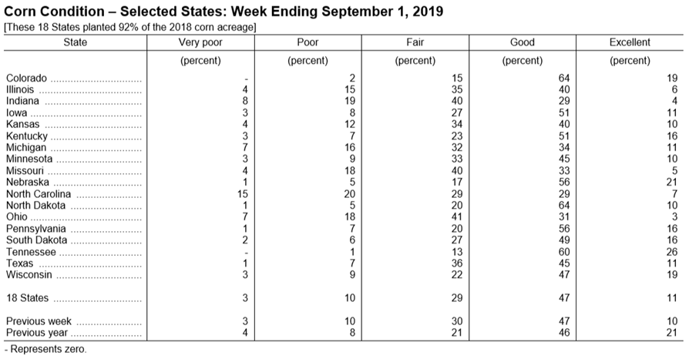Click the 18 States planted 92% subtitle note
Image resolution: width=689 pixels, height=359 pixels.
pos(129,27)
